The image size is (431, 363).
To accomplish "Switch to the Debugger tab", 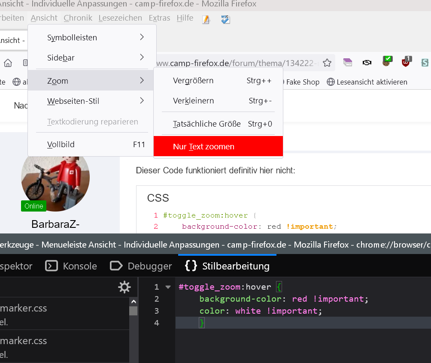I will coord(141,266).
